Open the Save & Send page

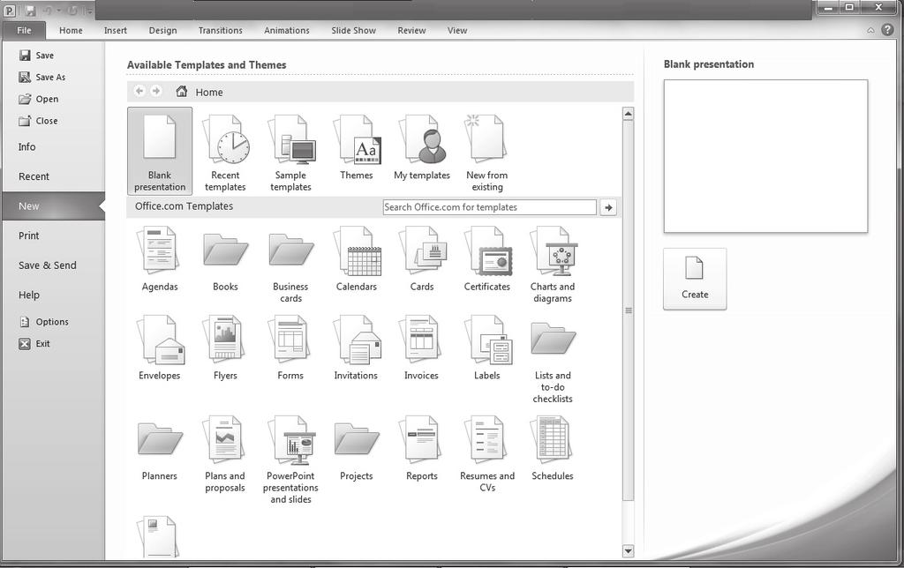point(48,265)
